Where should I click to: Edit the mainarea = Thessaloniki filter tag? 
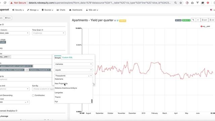pos(40,70)
